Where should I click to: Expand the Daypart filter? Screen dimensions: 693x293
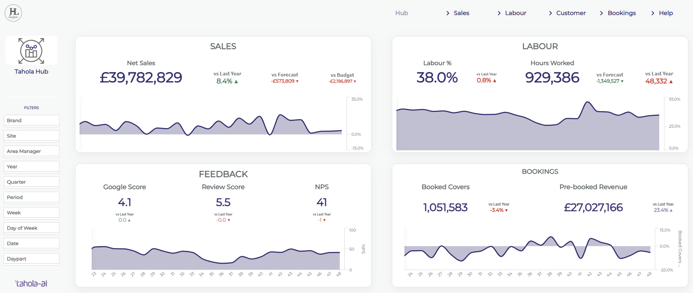(x=32, y=259)
